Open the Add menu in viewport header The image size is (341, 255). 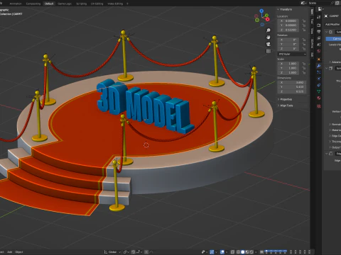pos(9,252)
